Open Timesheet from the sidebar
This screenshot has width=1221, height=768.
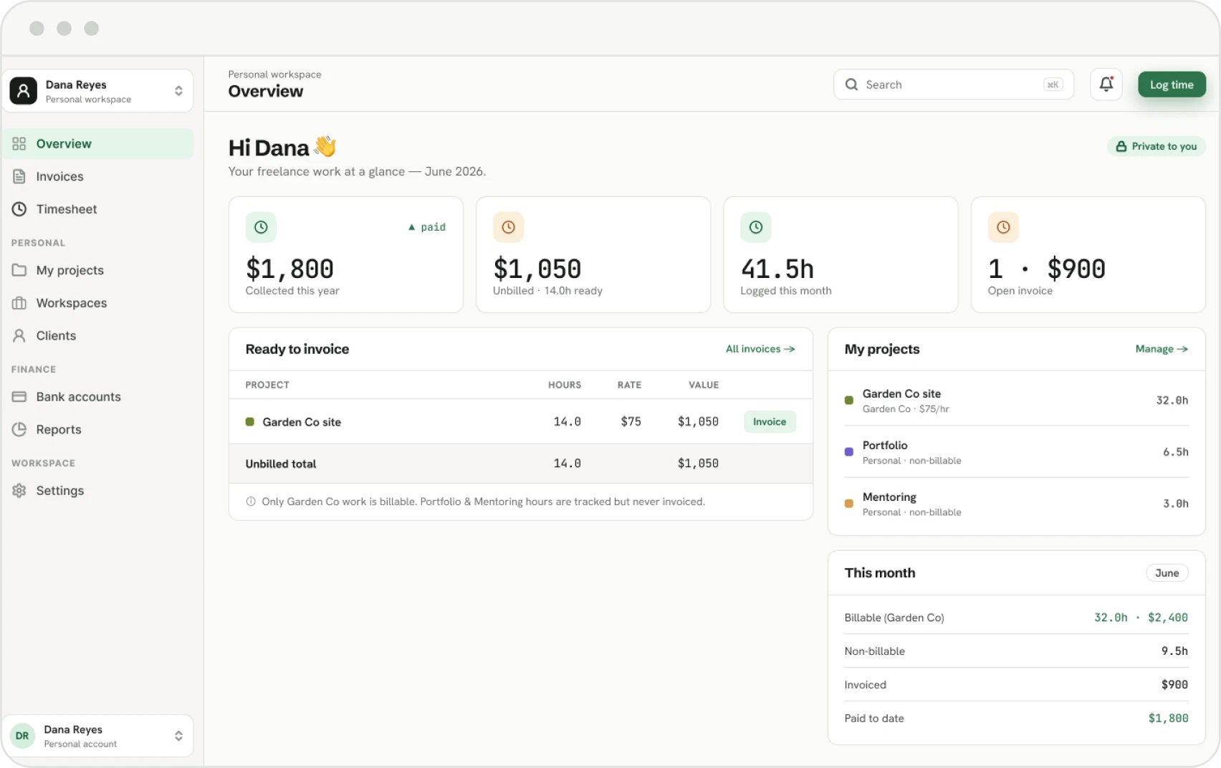point(98,209)
